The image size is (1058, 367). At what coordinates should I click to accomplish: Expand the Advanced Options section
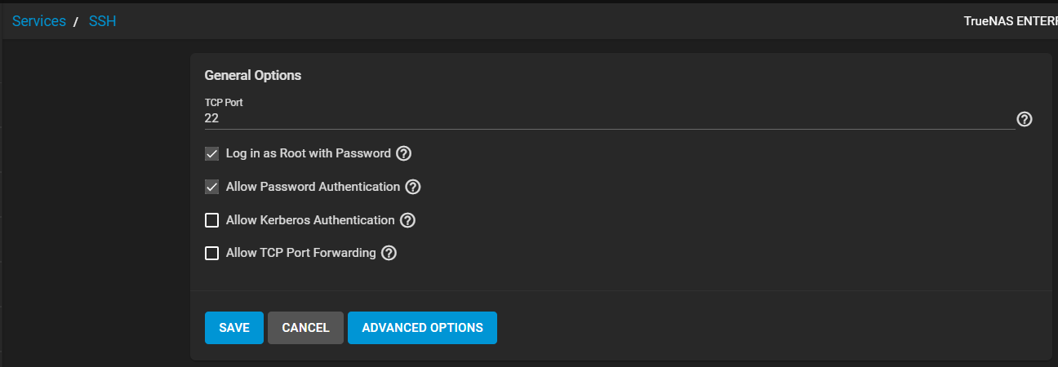(422, 328)
